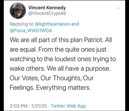The image size is (129, 111).
Task: Open the Twitter Web App source link
Action: pyautogui.click(x=68, y=106)
